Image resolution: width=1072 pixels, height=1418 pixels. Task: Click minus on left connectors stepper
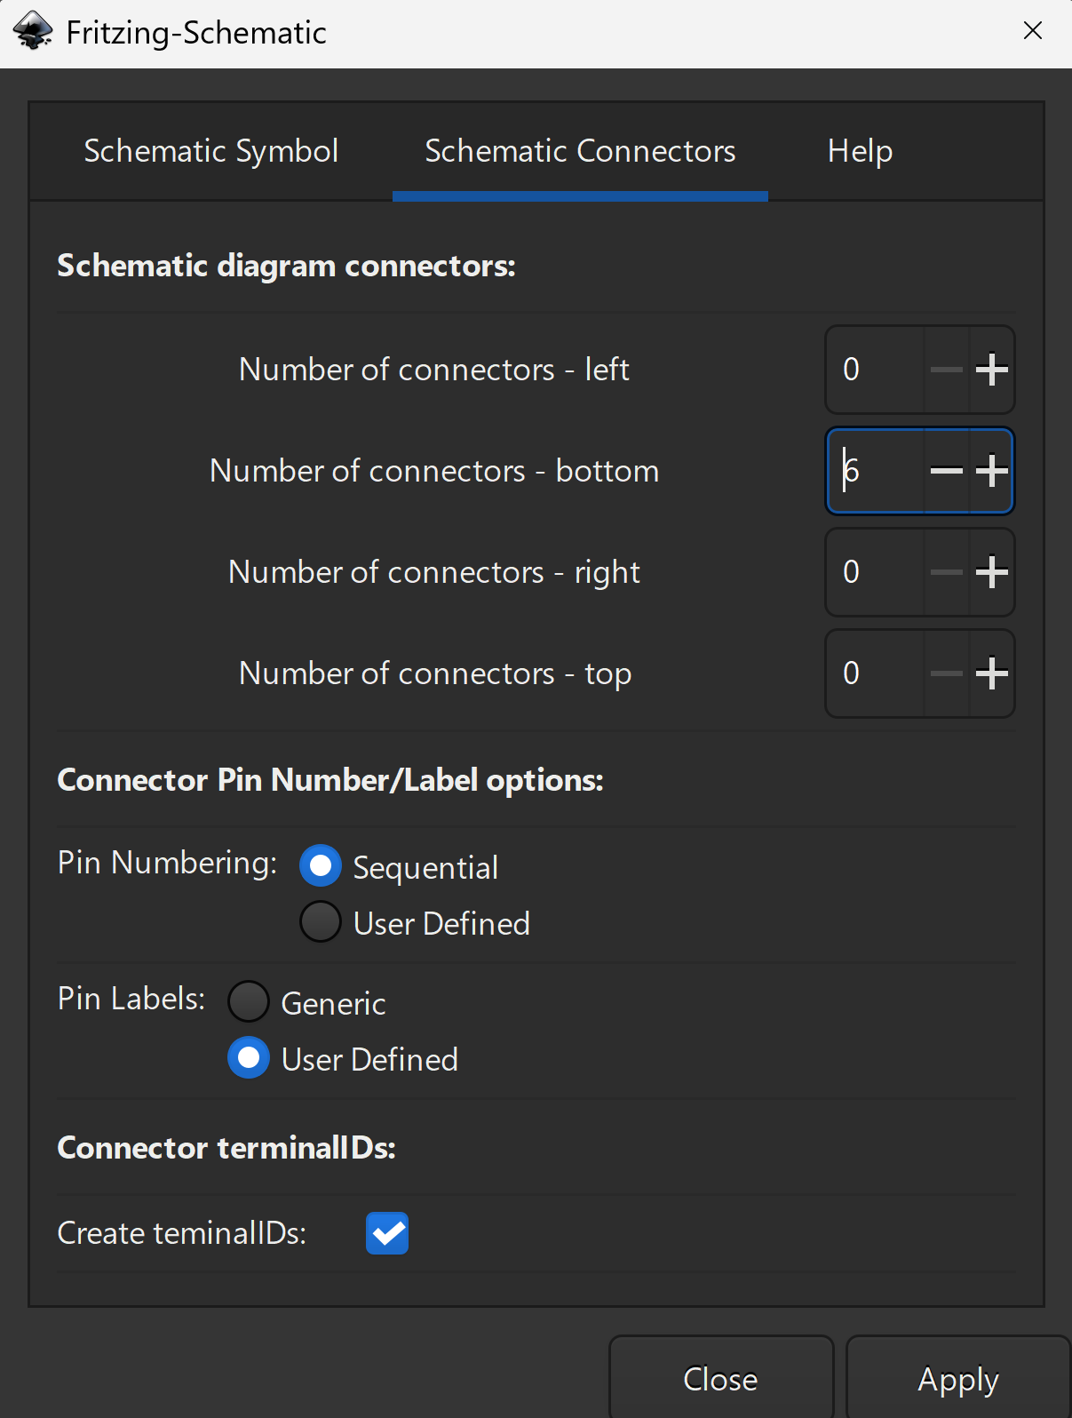pyautogui.click(x=946, y=370)
